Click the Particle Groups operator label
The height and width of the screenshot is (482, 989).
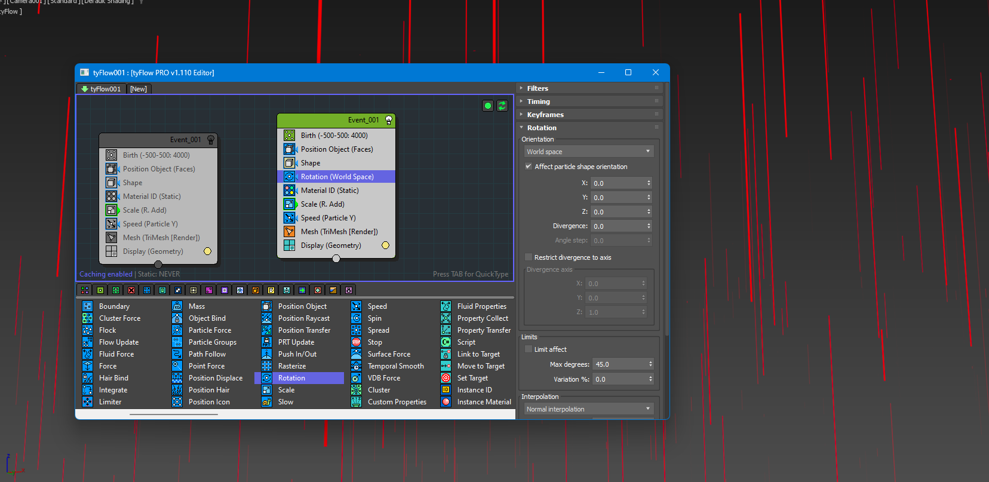[x=213, y=342]
